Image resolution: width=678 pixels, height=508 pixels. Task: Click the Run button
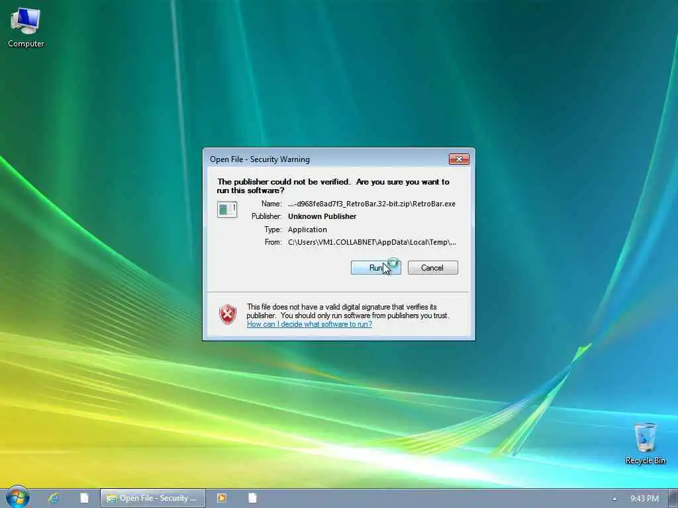(376, 268)
